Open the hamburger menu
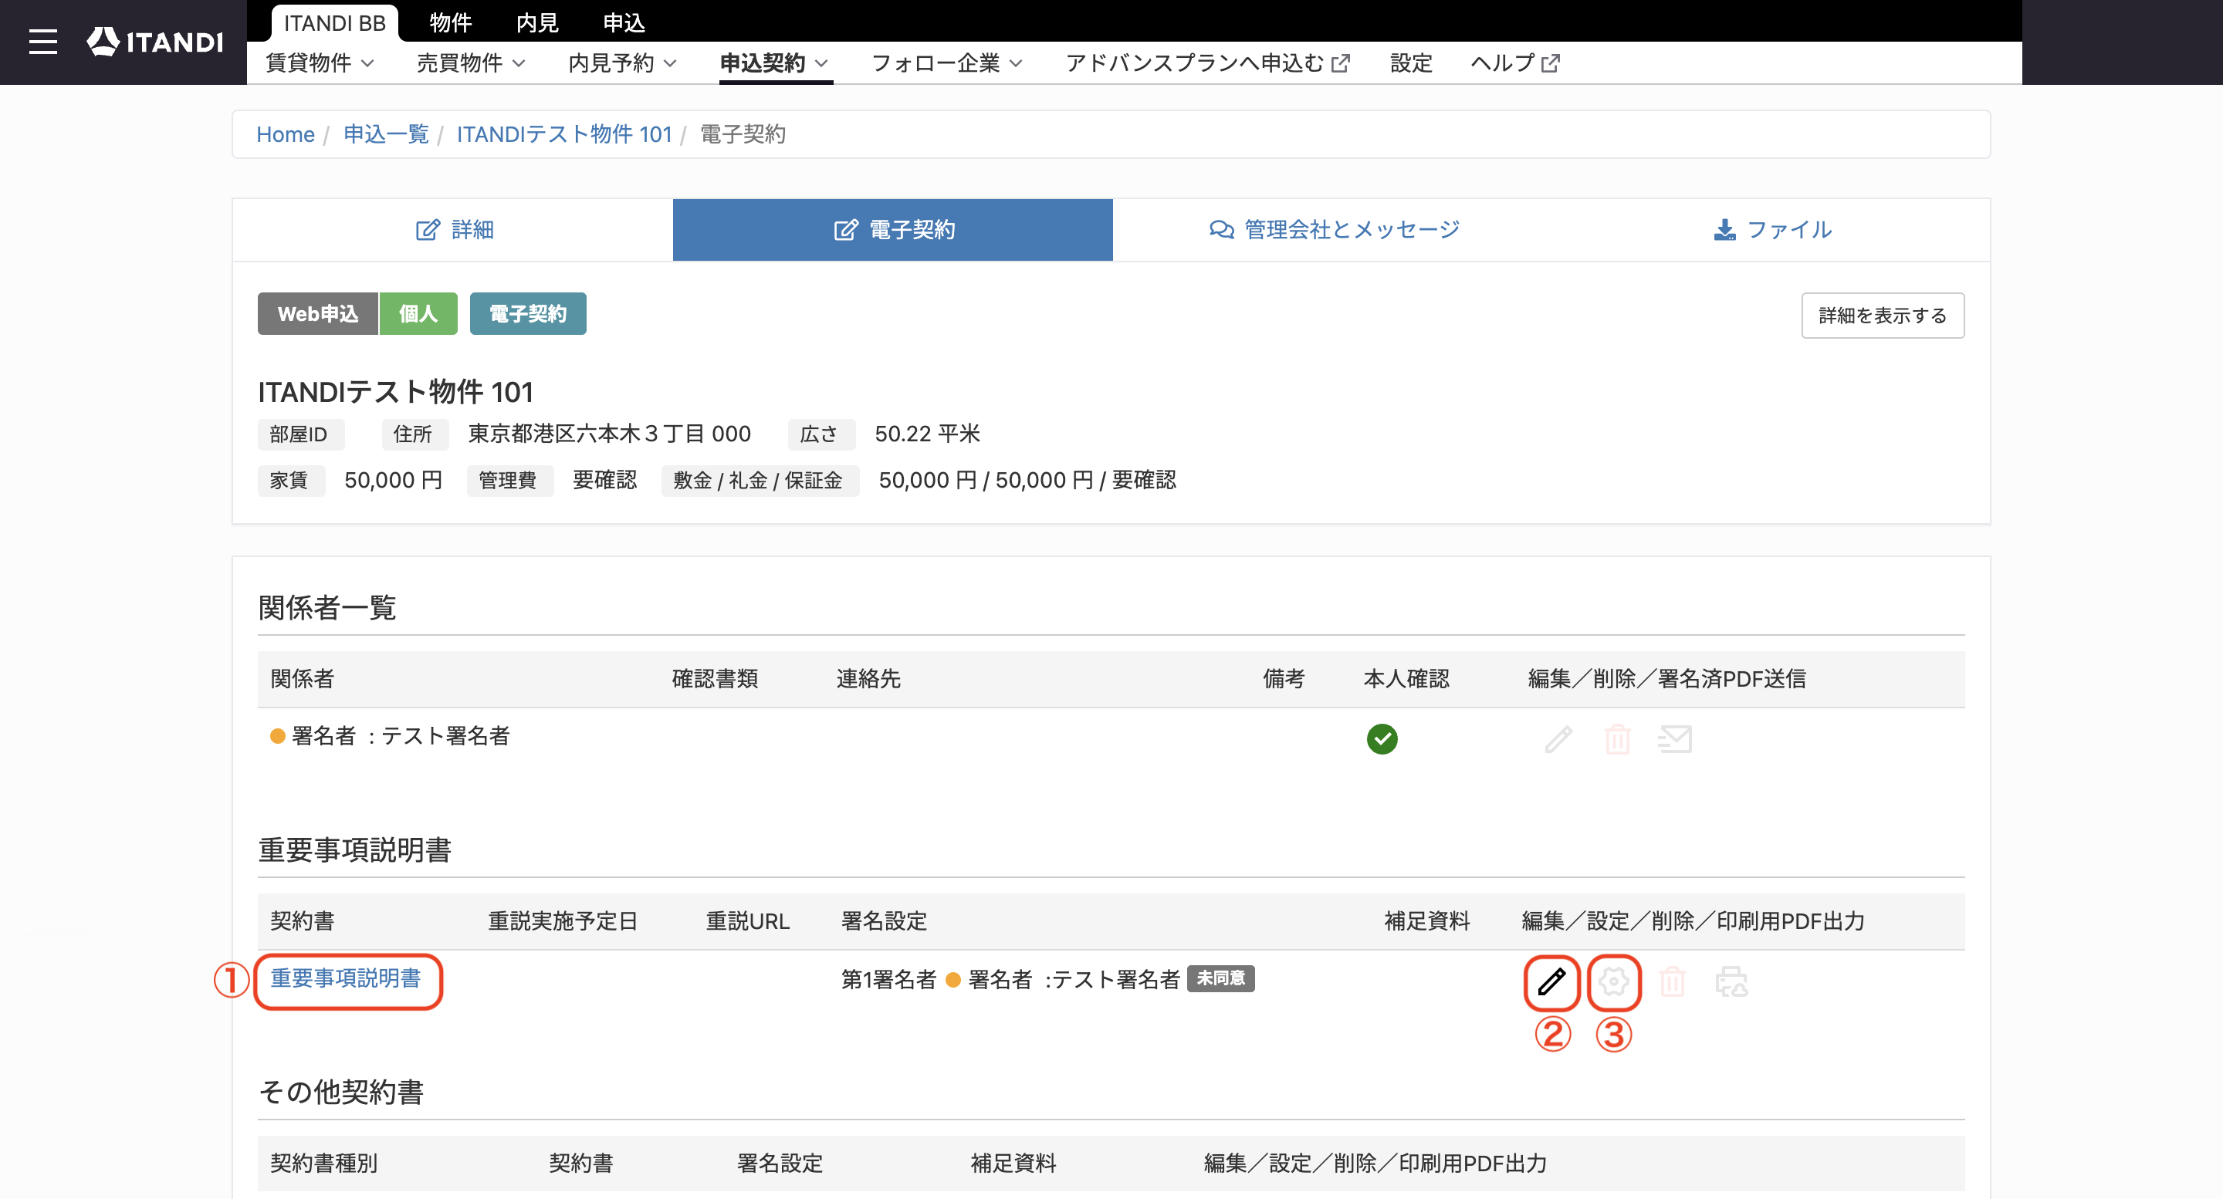This screenshot has width=2223, height=1199. (x=42, y=42)
